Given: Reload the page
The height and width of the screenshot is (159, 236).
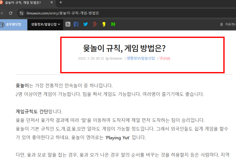Looking at the screenshot, I should click(x=10, y=13).
